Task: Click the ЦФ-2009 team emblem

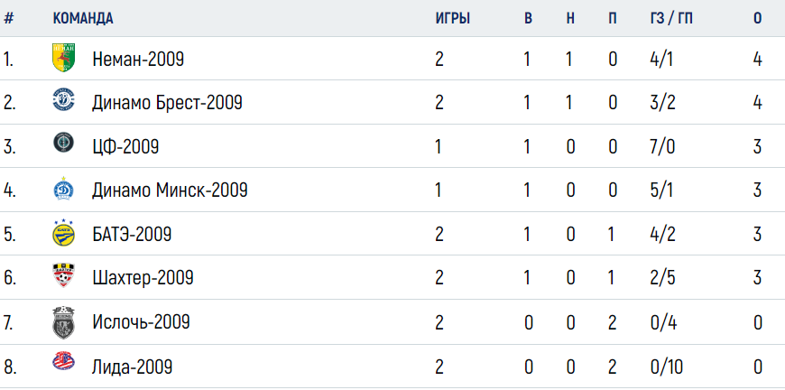Action: [63, 144]
